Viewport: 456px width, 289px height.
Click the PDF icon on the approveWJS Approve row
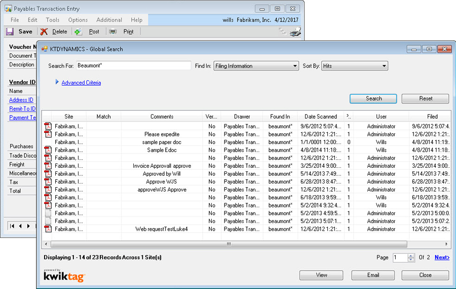pyautogui.click(x=48, y=189)
